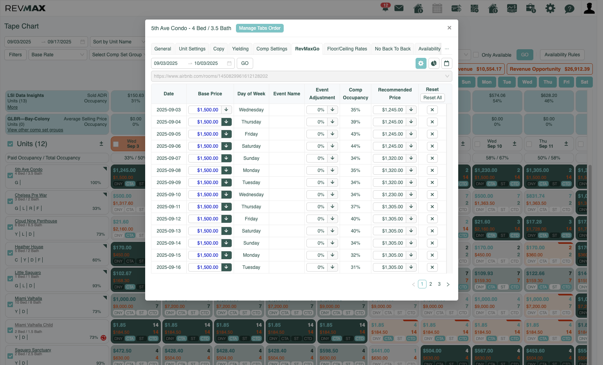This screenshot has width=603, height=365.
Task: Toggle the Units (12) select-all checkbox
Action: click(x=10, y=144)
